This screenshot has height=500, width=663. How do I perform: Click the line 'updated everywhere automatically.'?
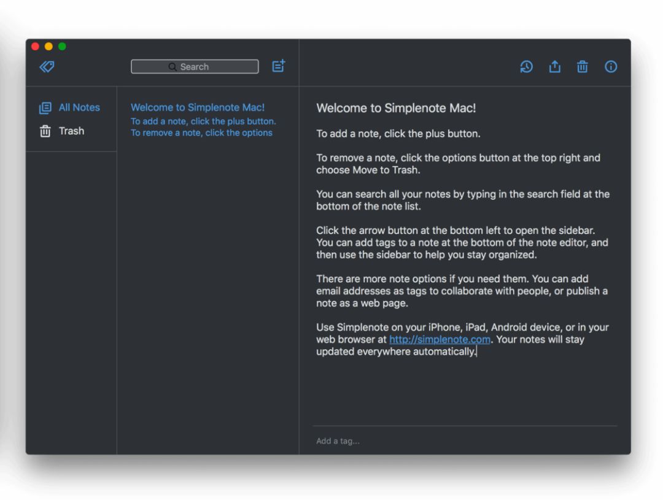point(396,352)
